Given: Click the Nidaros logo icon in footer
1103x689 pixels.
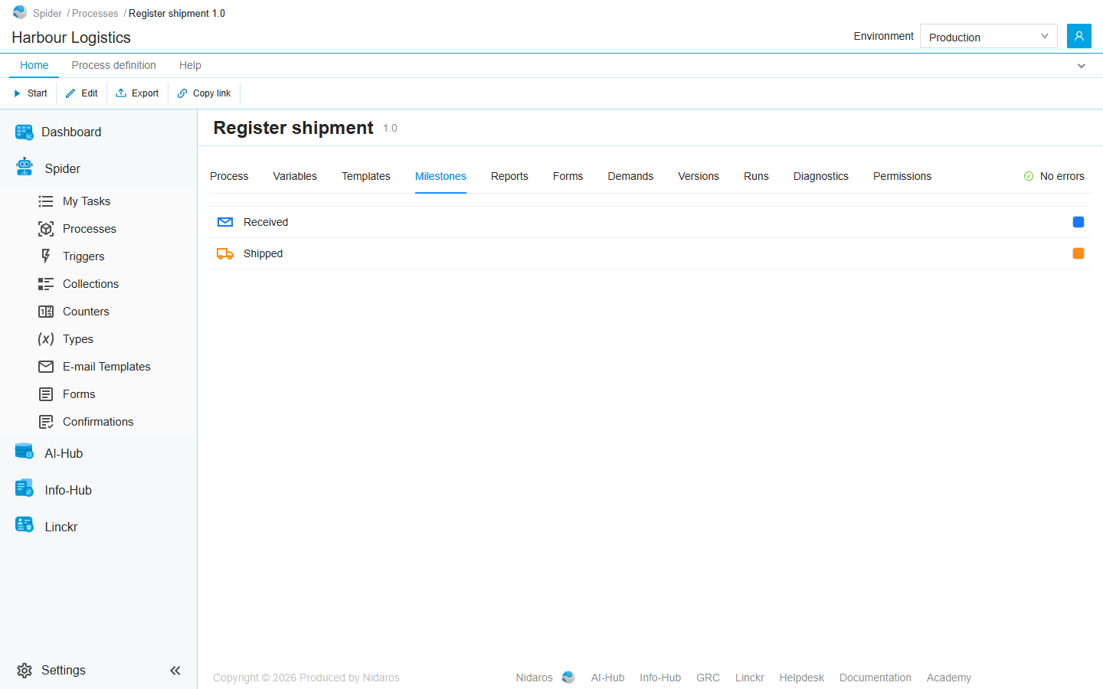Looking at the screenshot, I should pos(568,678).
